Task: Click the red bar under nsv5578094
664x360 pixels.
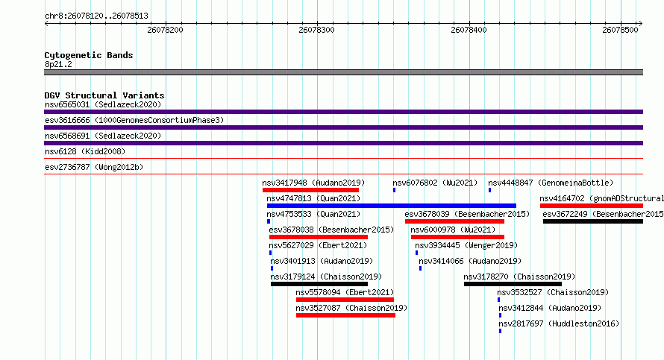Action: tap(345, 300)
